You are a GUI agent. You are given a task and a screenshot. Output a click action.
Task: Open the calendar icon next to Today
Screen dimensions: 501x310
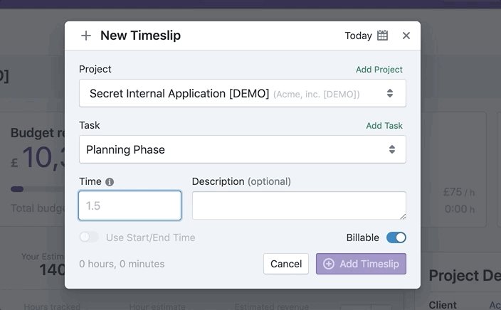click(x=382, y=36)
